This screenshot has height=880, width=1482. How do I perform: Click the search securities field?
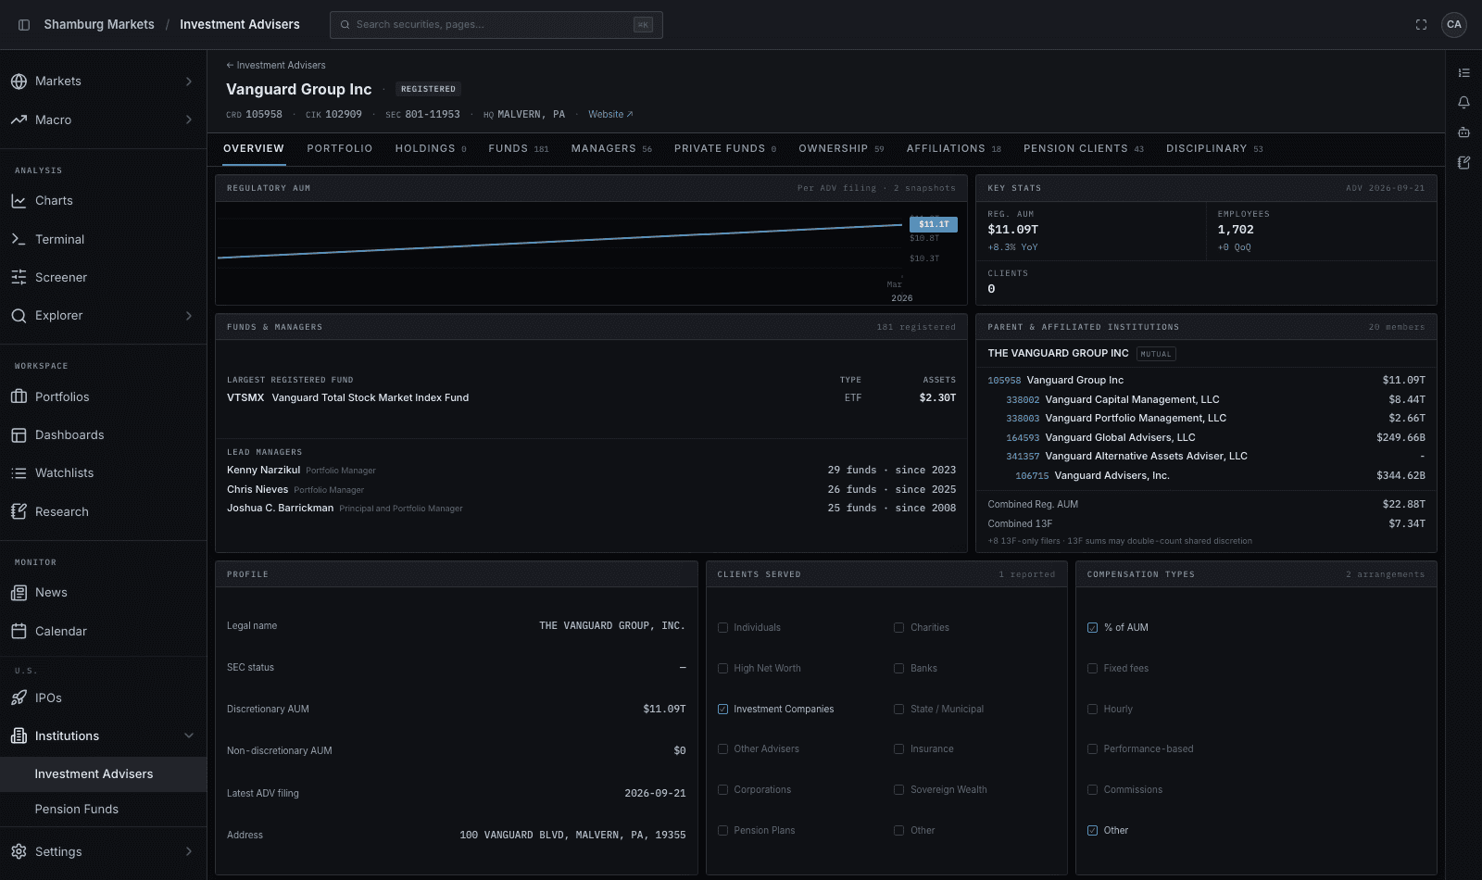point(496,25)
